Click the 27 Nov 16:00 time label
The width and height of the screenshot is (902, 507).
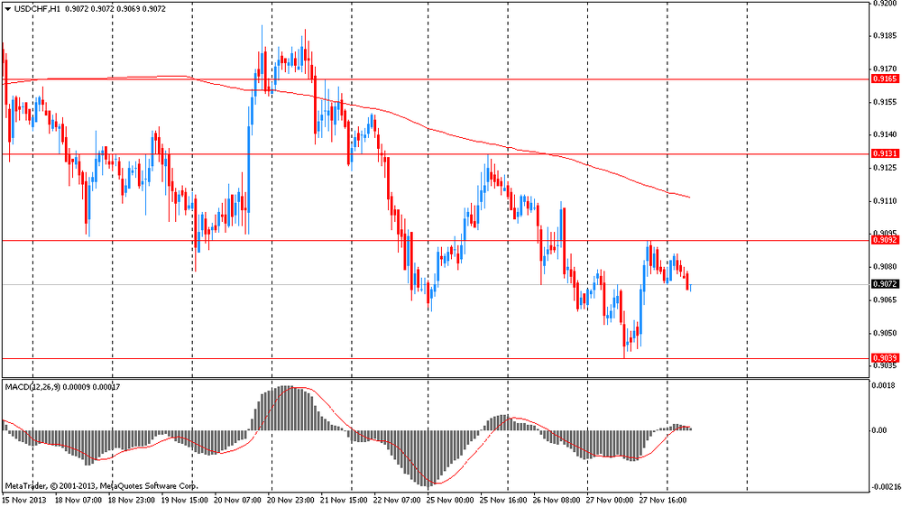point(663,500)
